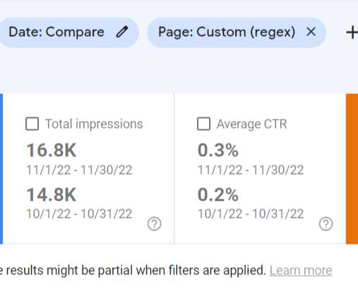This screenshot has width=358, height=299.
Task: Select the blue metric card at left edge
Action: [1, 169]
